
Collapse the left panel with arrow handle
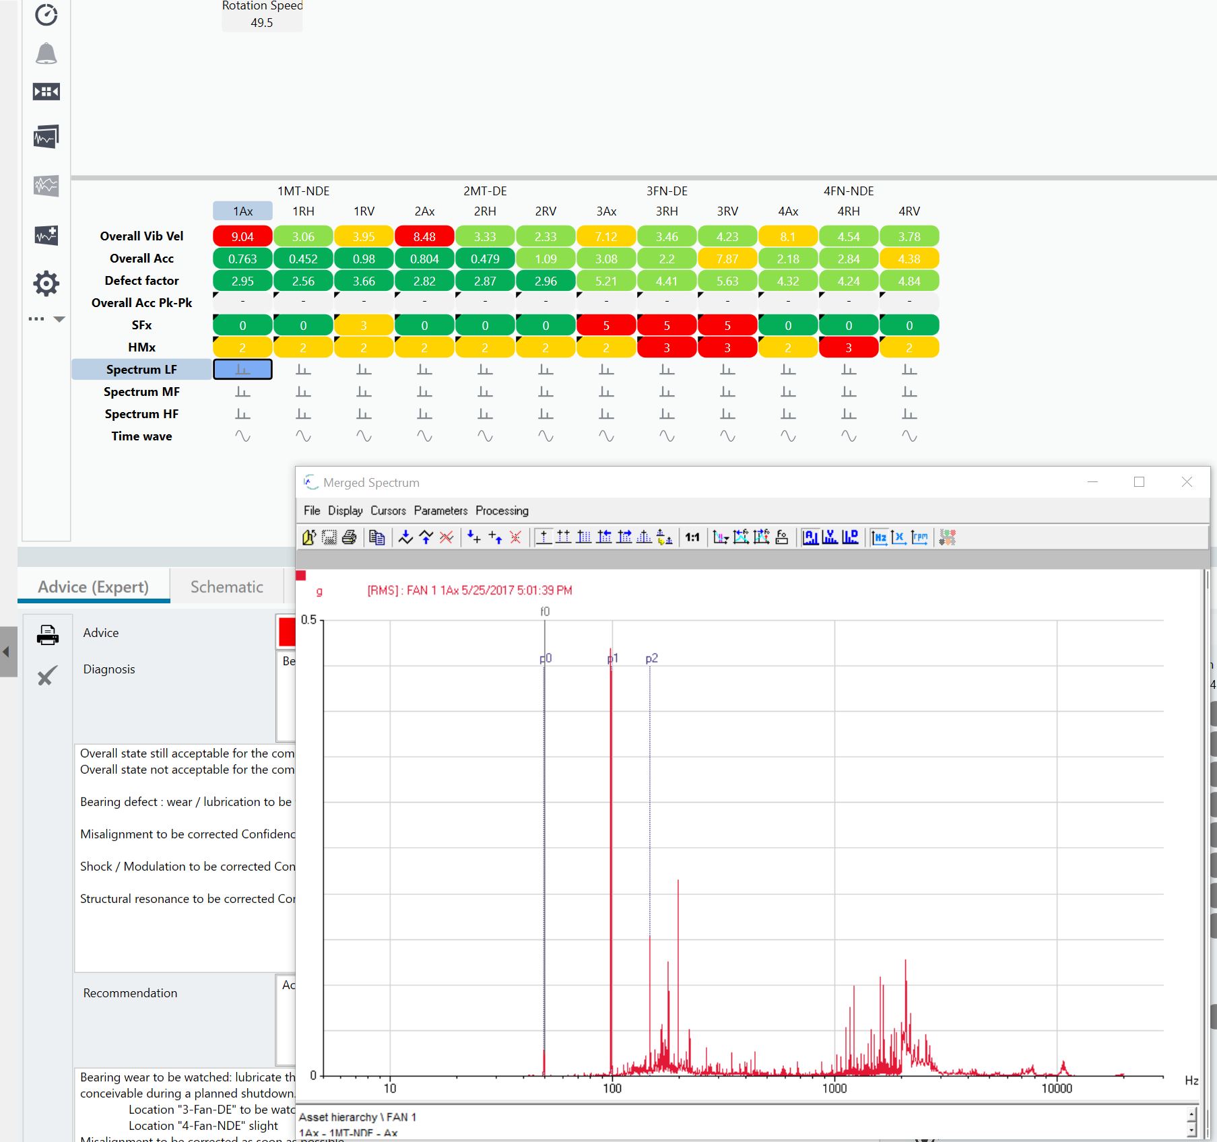click(7, 652)
